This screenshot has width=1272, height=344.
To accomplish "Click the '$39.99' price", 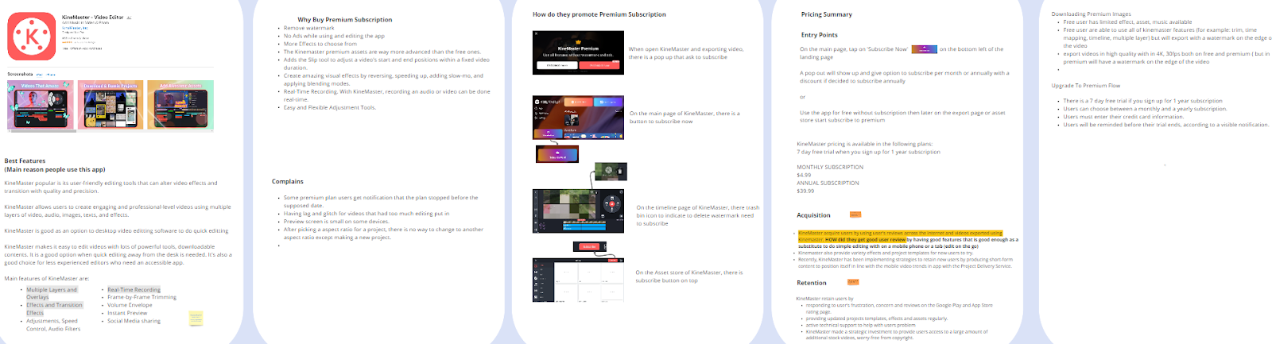I will click(x=805, y=191).
